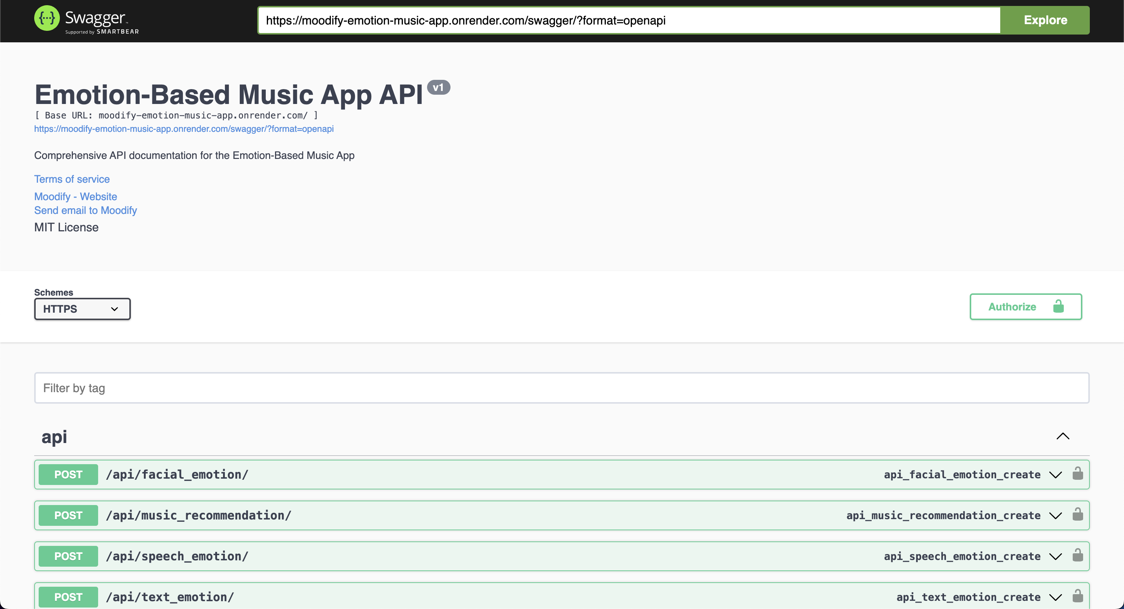Viewport: 1124px width, 609px height.
Task: Open the Terms of service link
Action: (x=71, y=179)
